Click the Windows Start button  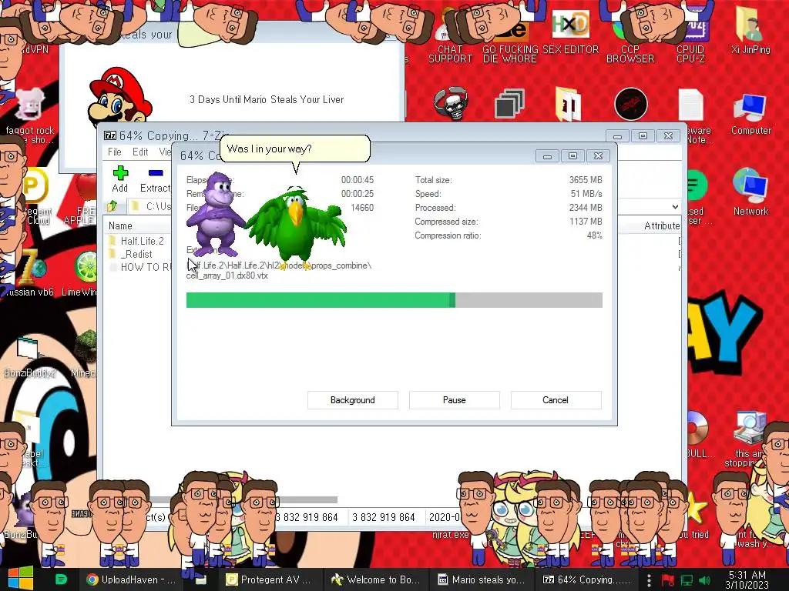tap(20, 579)
